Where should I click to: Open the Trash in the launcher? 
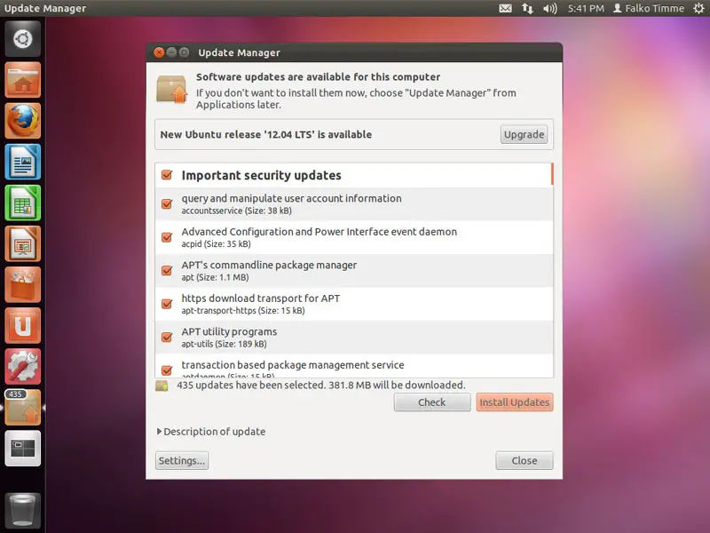(x=23, y=510)
